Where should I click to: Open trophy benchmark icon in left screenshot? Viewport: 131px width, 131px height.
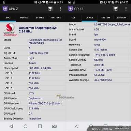(x=50, y=9)
